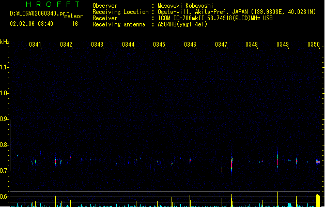
Task: Click the 'Receiver' field label
Action: click(x=105, y=18)
